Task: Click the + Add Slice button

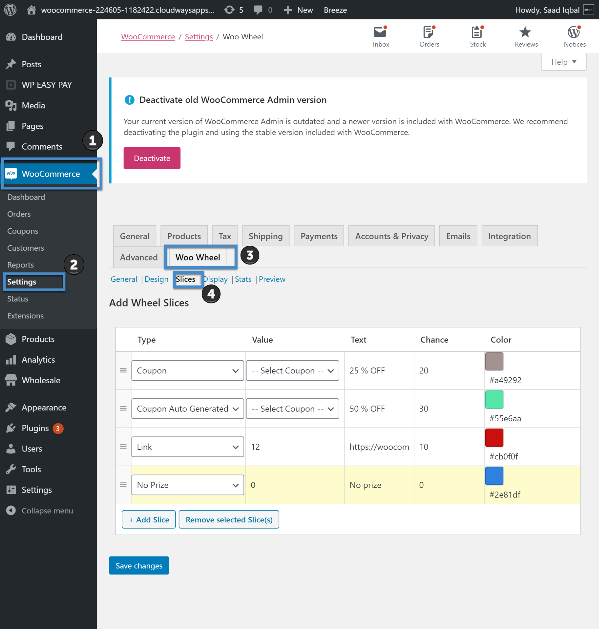Action: pyautogui.click(x=149, y=519)
